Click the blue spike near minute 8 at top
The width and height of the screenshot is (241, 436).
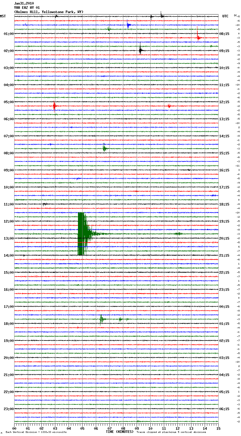[x=128, y=25]
